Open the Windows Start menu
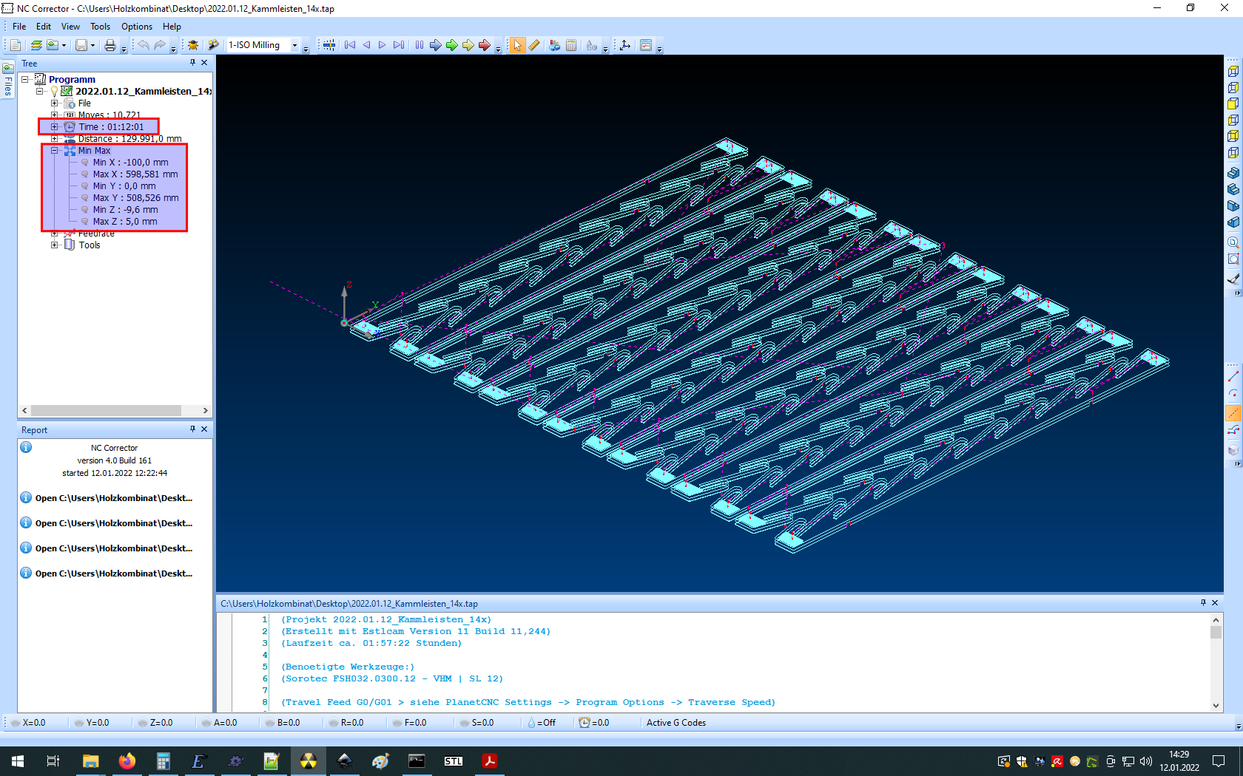The image size is (1243, 776). (18, 761)
